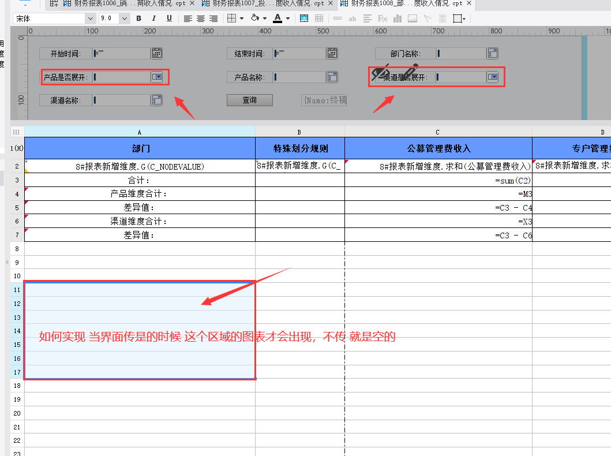Click the 查询 button

click(x=250, y=100)
